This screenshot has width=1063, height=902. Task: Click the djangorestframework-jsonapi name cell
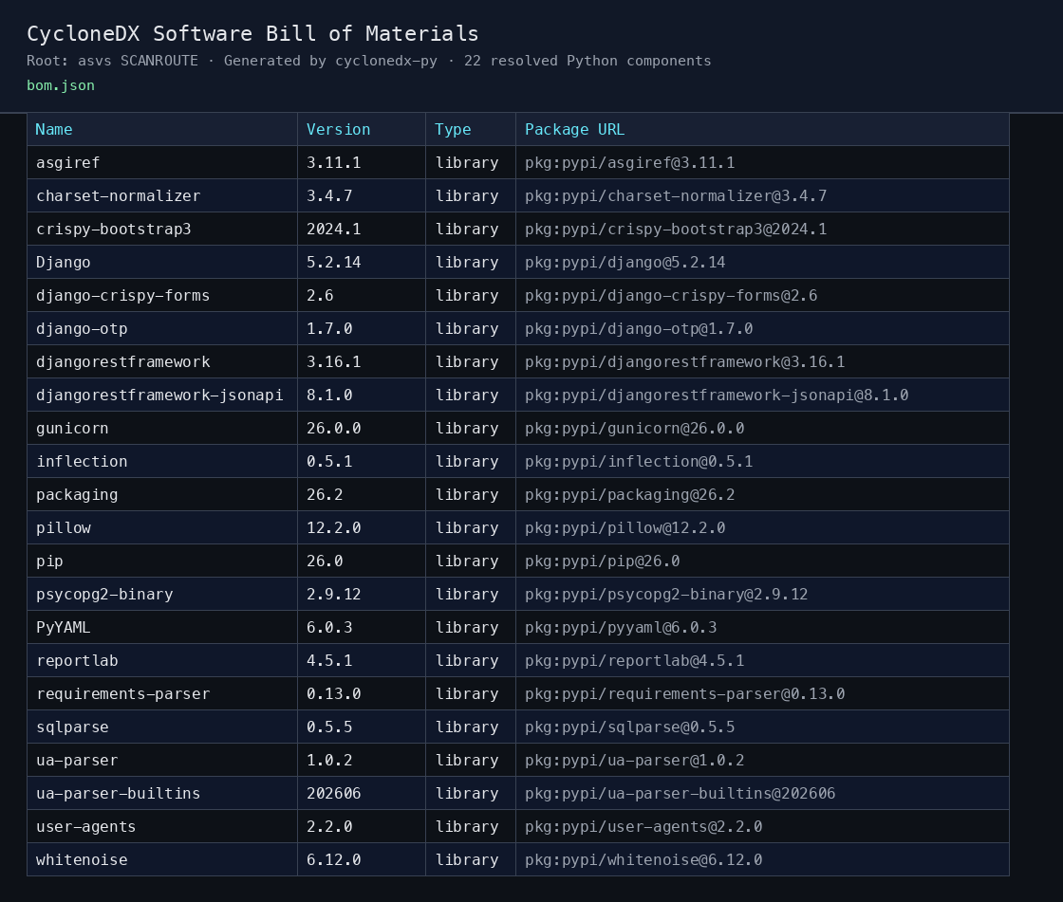click(x=162, y=396)
